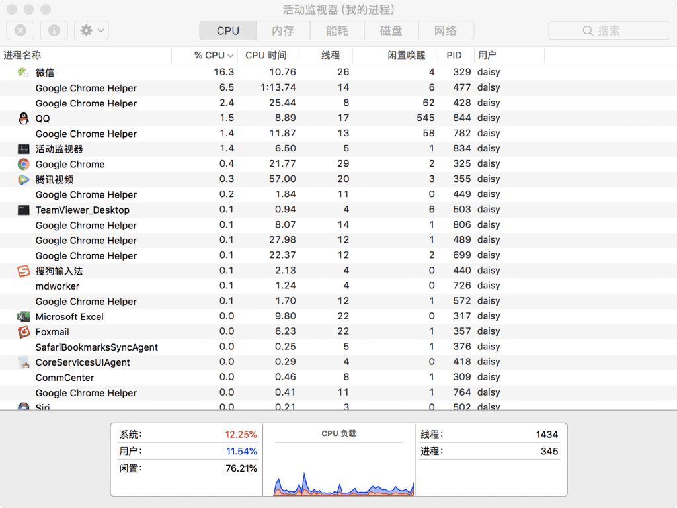Click the QQ penguin icon
This screenshot has height=508, width=677.
(24, 118)
